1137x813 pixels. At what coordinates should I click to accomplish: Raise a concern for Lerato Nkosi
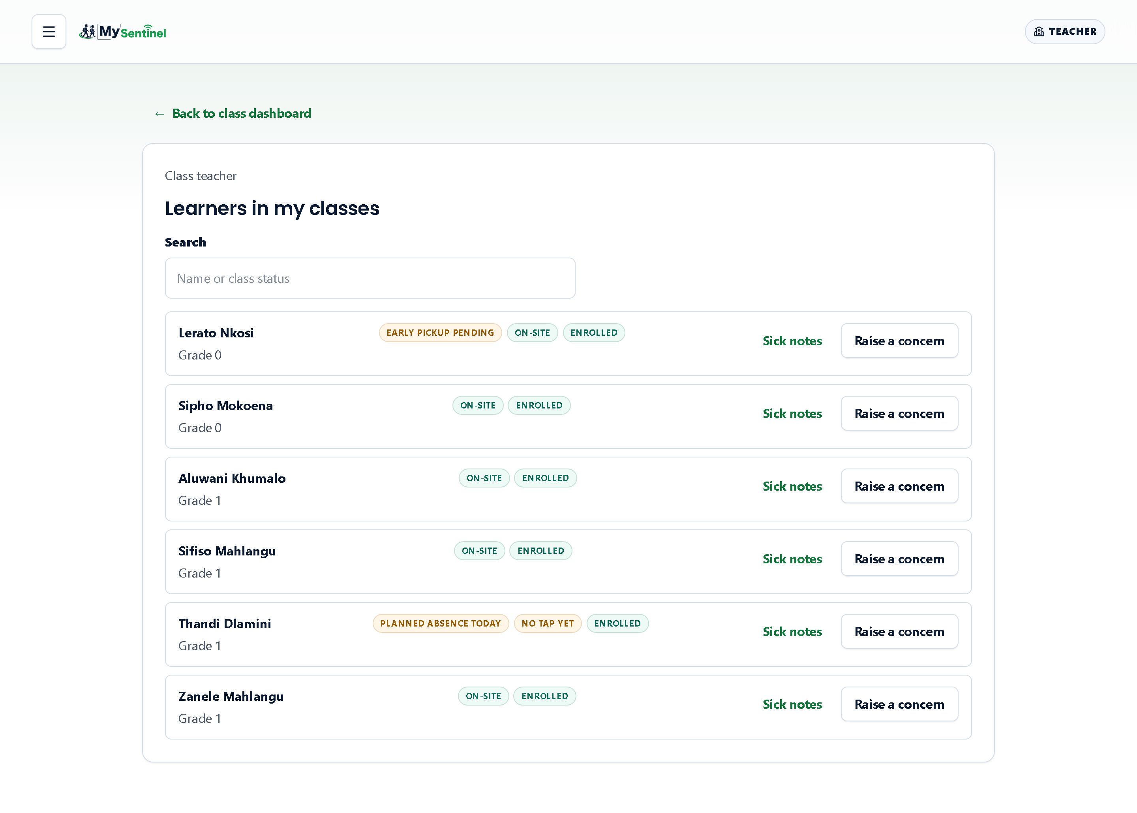(x=899, y=341)
